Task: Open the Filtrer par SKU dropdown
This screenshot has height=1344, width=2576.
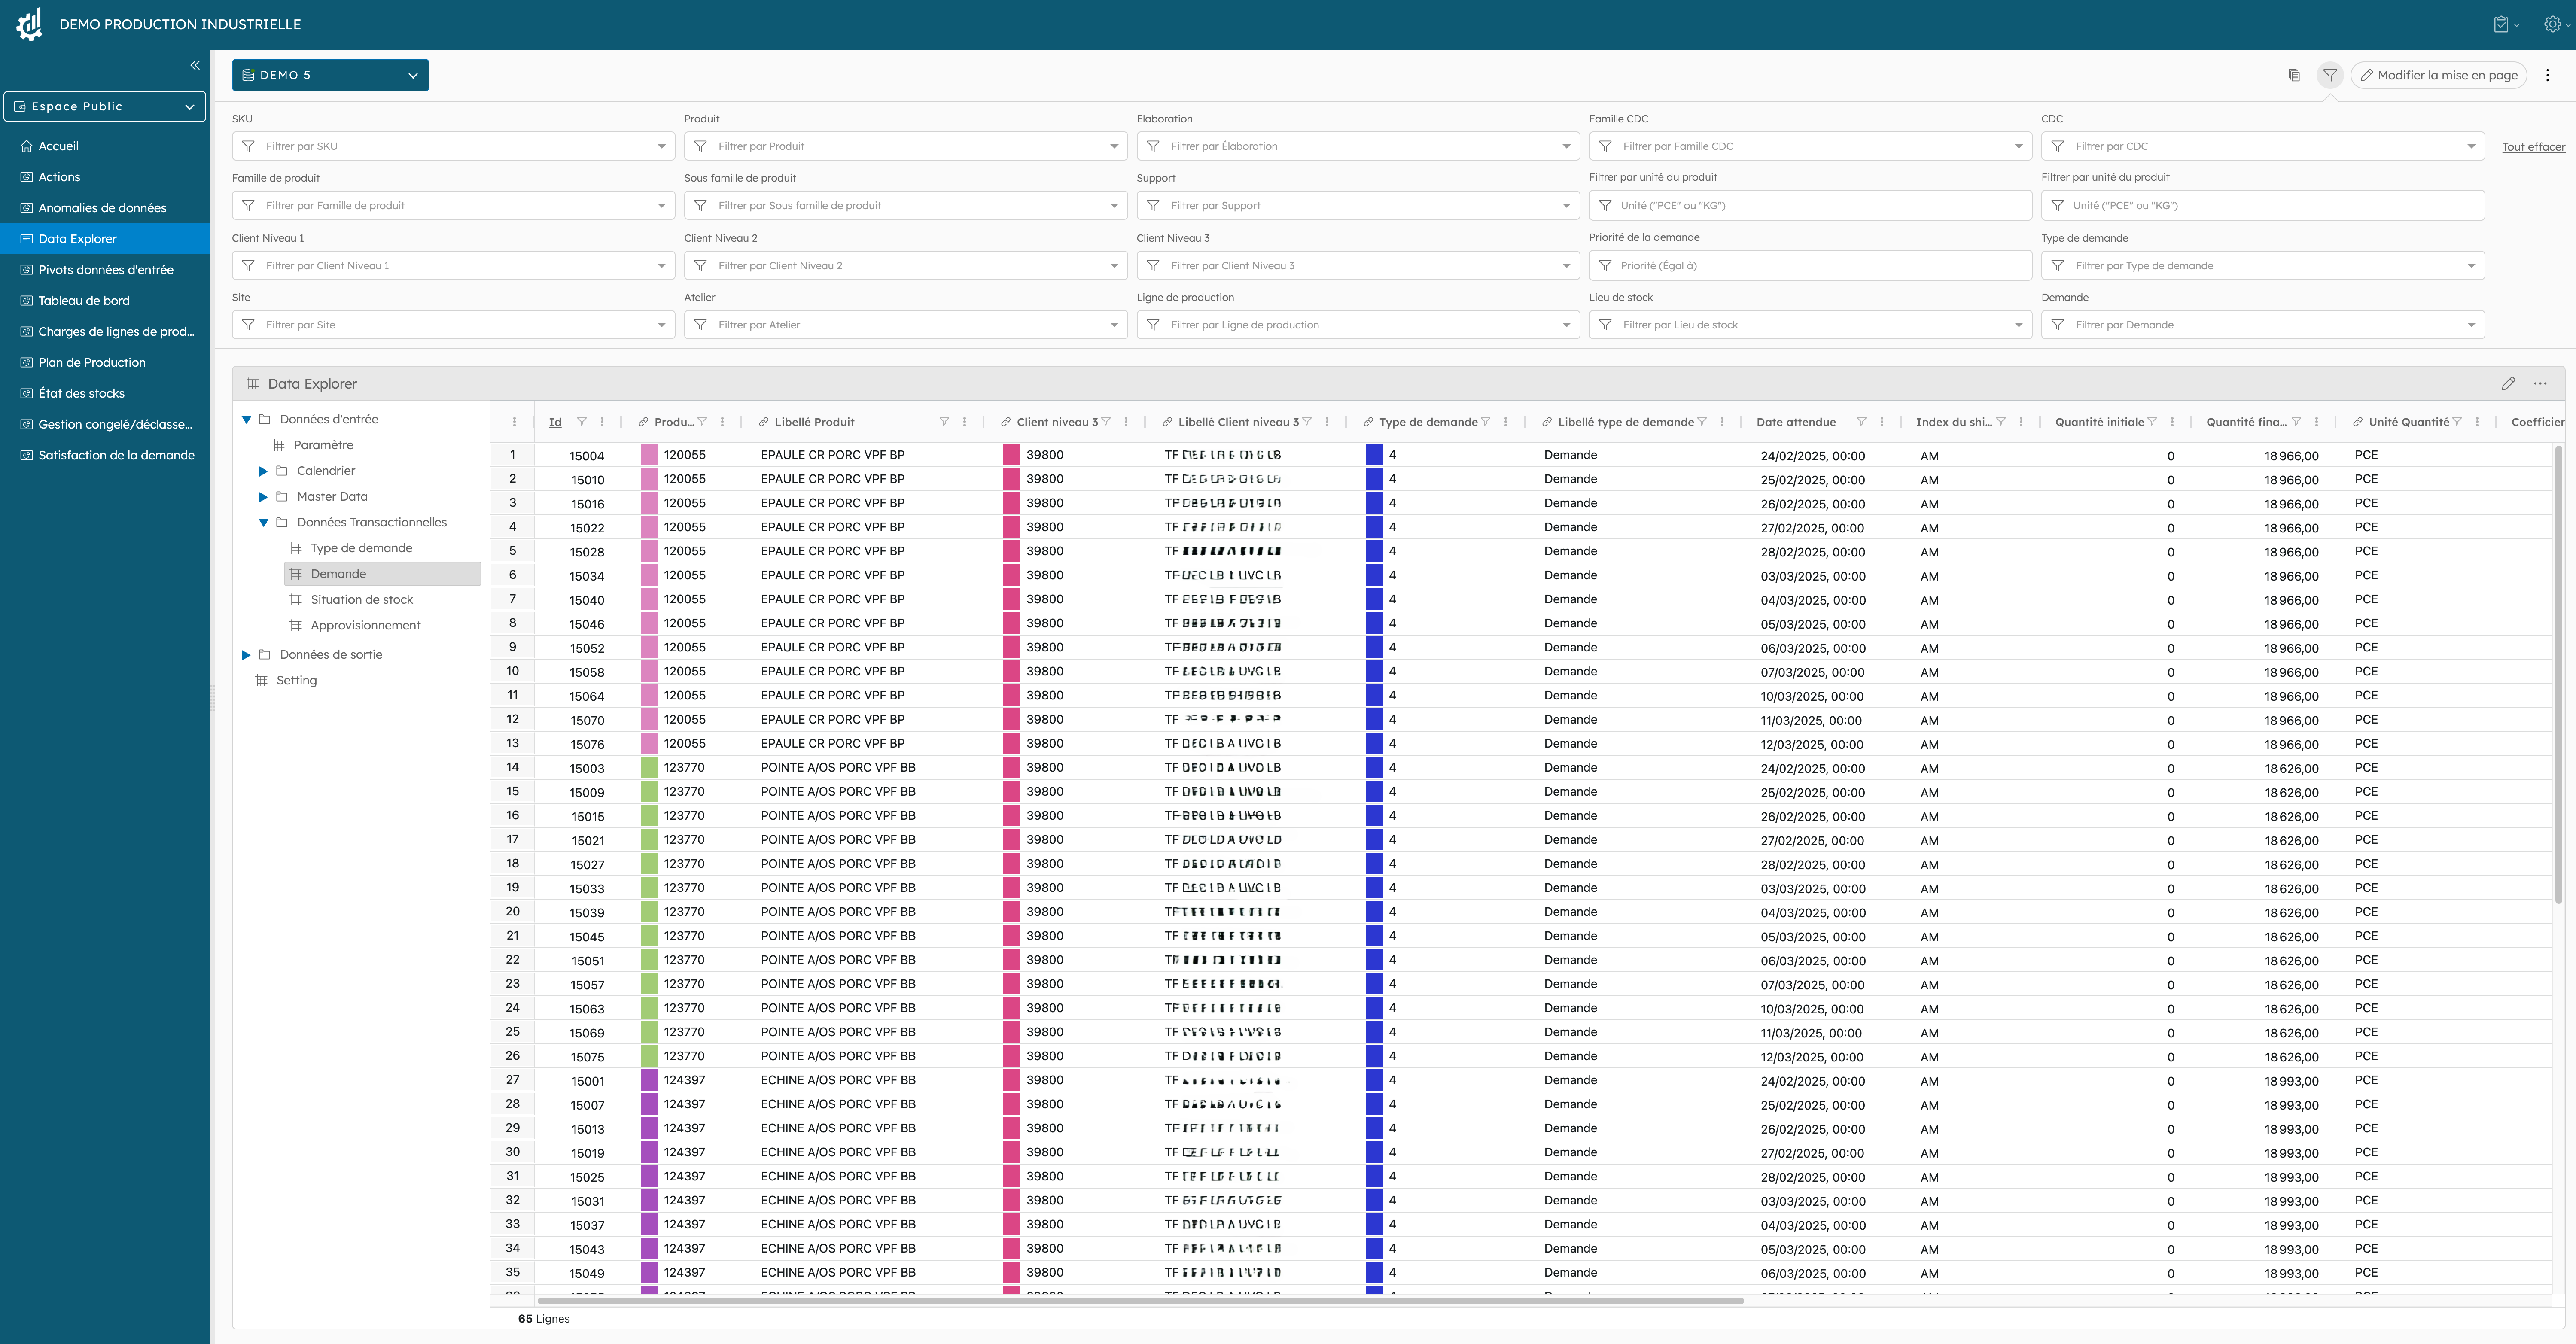Action: coord(453,146)
